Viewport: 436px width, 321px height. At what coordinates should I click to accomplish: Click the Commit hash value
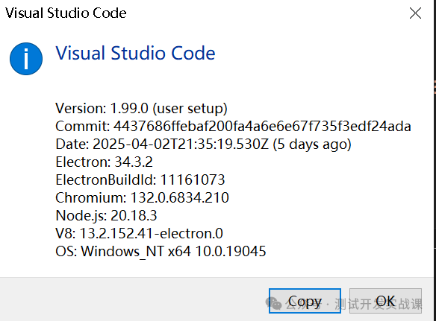[x=262, y=126]
